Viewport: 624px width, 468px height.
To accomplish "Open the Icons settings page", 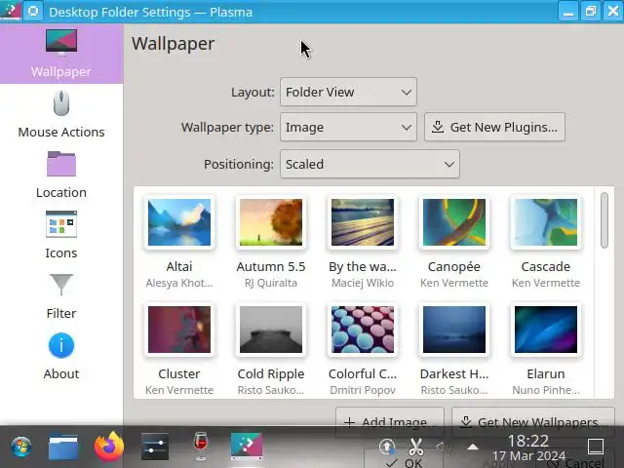I will 61,236.
